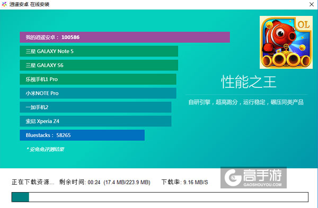Select the 一加手机2 bar

point(95,107)
